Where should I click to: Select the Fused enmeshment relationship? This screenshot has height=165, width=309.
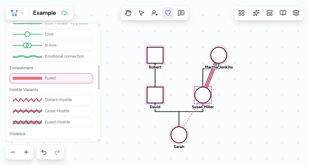pos(51,78)
